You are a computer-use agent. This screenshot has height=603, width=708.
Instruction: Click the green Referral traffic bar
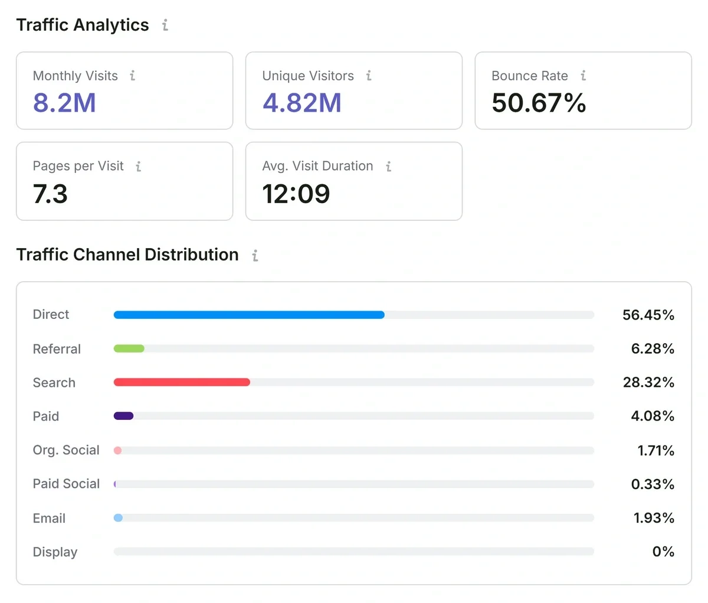[x=129, y=348]
